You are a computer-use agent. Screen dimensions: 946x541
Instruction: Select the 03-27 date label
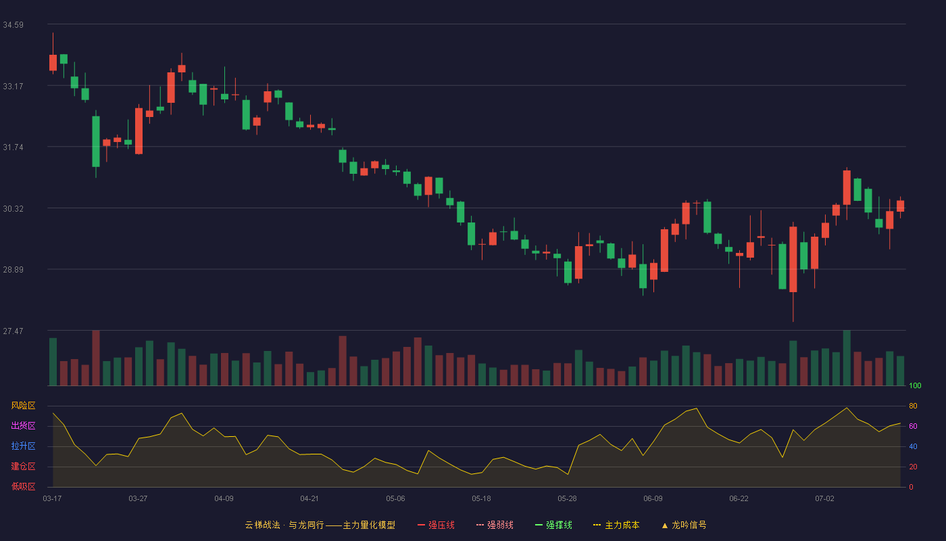point(138,498)
